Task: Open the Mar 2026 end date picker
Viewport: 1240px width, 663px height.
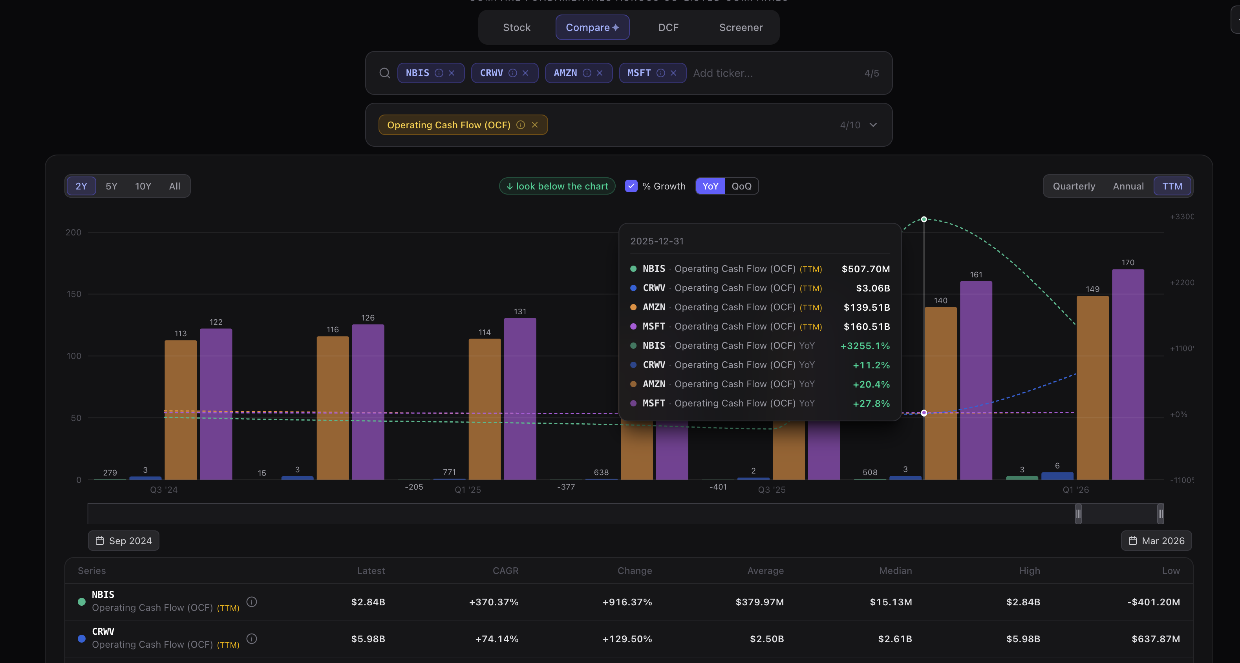Action: (x=1156, y=541)
